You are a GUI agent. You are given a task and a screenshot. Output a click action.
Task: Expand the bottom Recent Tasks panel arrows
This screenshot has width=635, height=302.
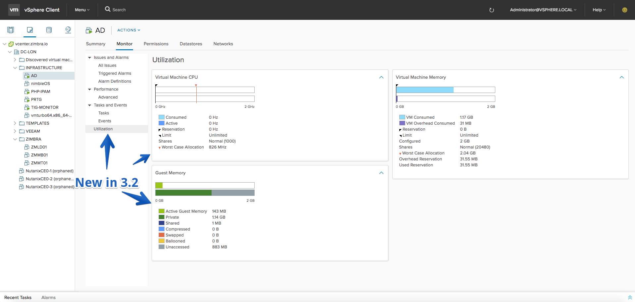click(630, 298)
